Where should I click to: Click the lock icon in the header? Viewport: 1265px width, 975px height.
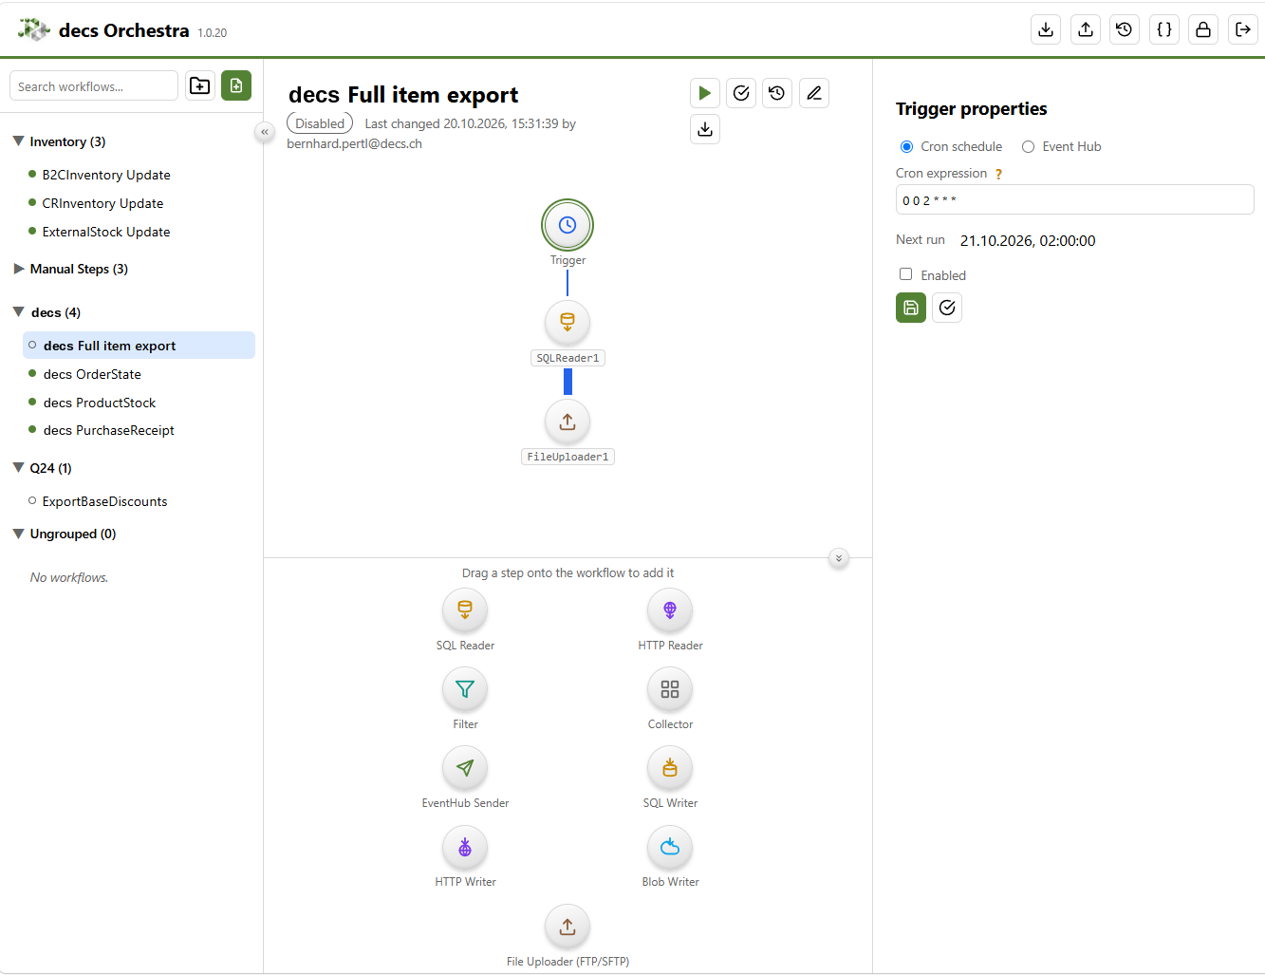coord(1203,29)
